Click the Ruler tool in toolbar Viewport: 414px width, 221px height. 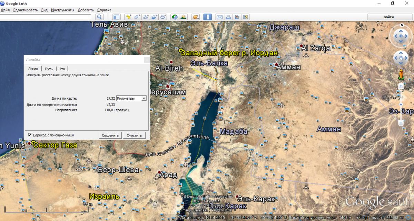(208, 17)
